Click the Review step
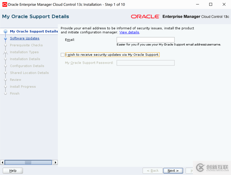Image resolution: width=231 pixels, height=175 pixels. click(x=16, y=80)
